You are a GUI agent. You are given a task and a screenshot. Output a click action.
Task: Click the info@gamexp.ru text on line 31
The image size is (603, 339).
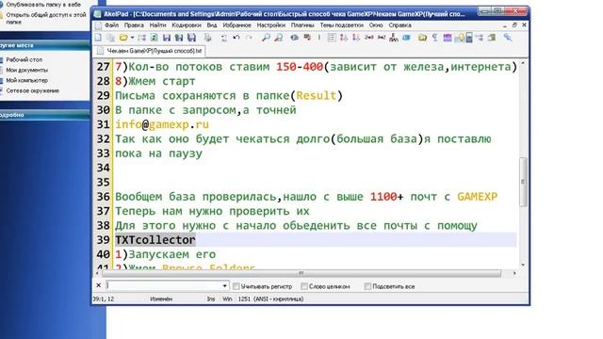pos(162,125)
